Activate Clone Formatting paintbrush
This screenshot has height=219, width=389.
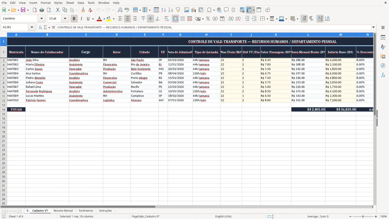click(x=83, y=10)
